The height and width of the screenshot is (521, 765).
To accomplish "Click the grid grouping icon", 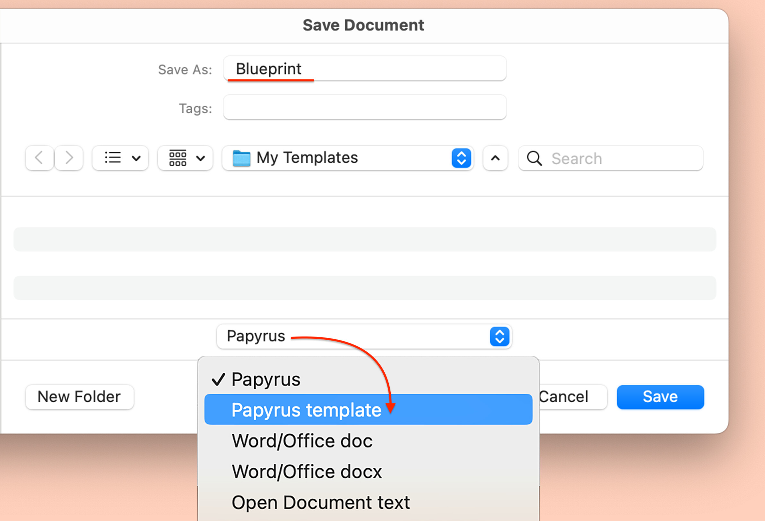I will (178, 158).
